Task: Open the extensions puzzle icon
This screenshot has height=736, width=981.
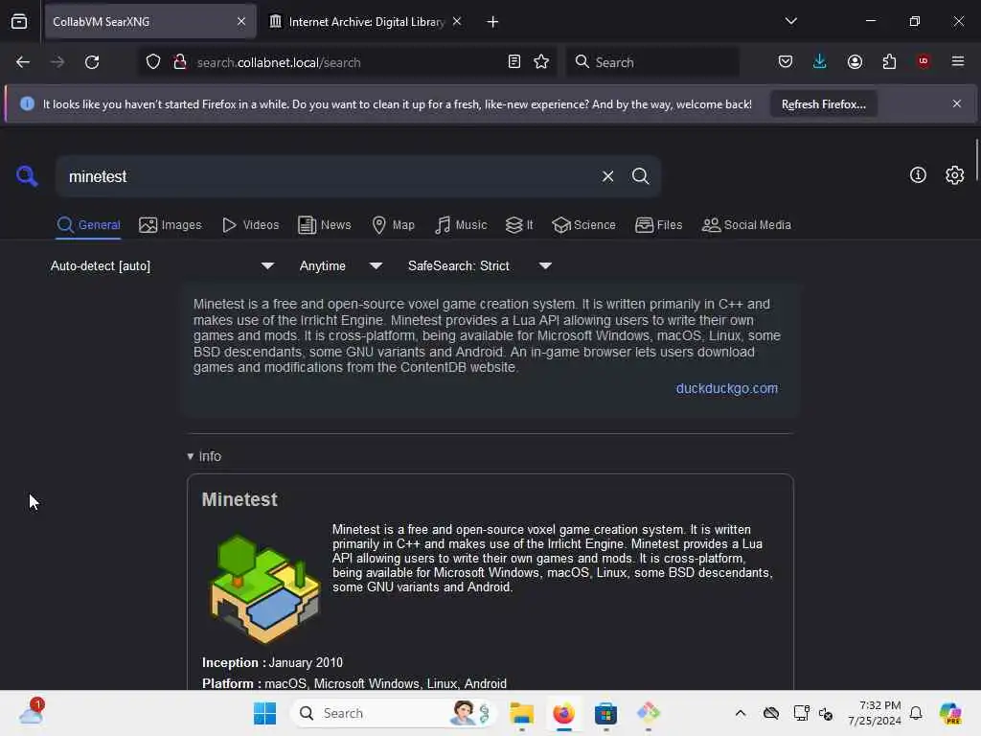Action: pyautogui.click(x=889, y=61)
